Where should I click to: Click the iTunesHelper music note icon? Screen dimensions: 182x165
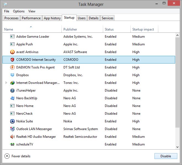coord(12,90)
